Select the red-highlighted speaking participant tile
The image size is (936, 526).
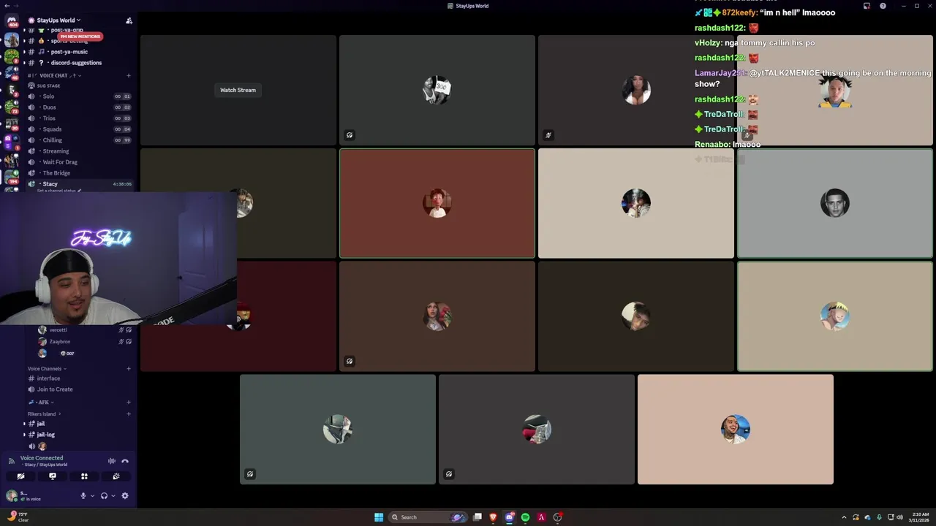(x=437, y=204)
